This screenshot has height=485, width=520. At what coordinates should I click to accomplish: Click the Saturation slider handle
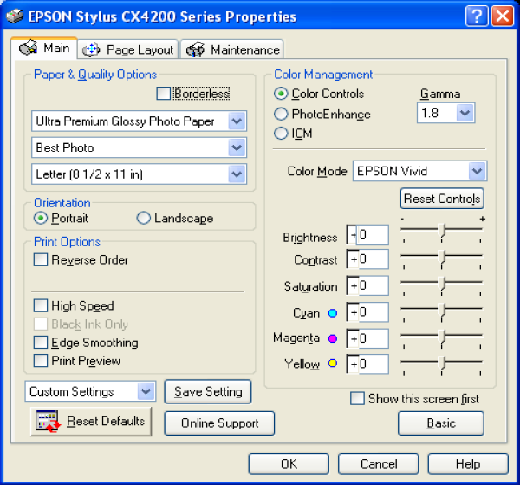442,284
